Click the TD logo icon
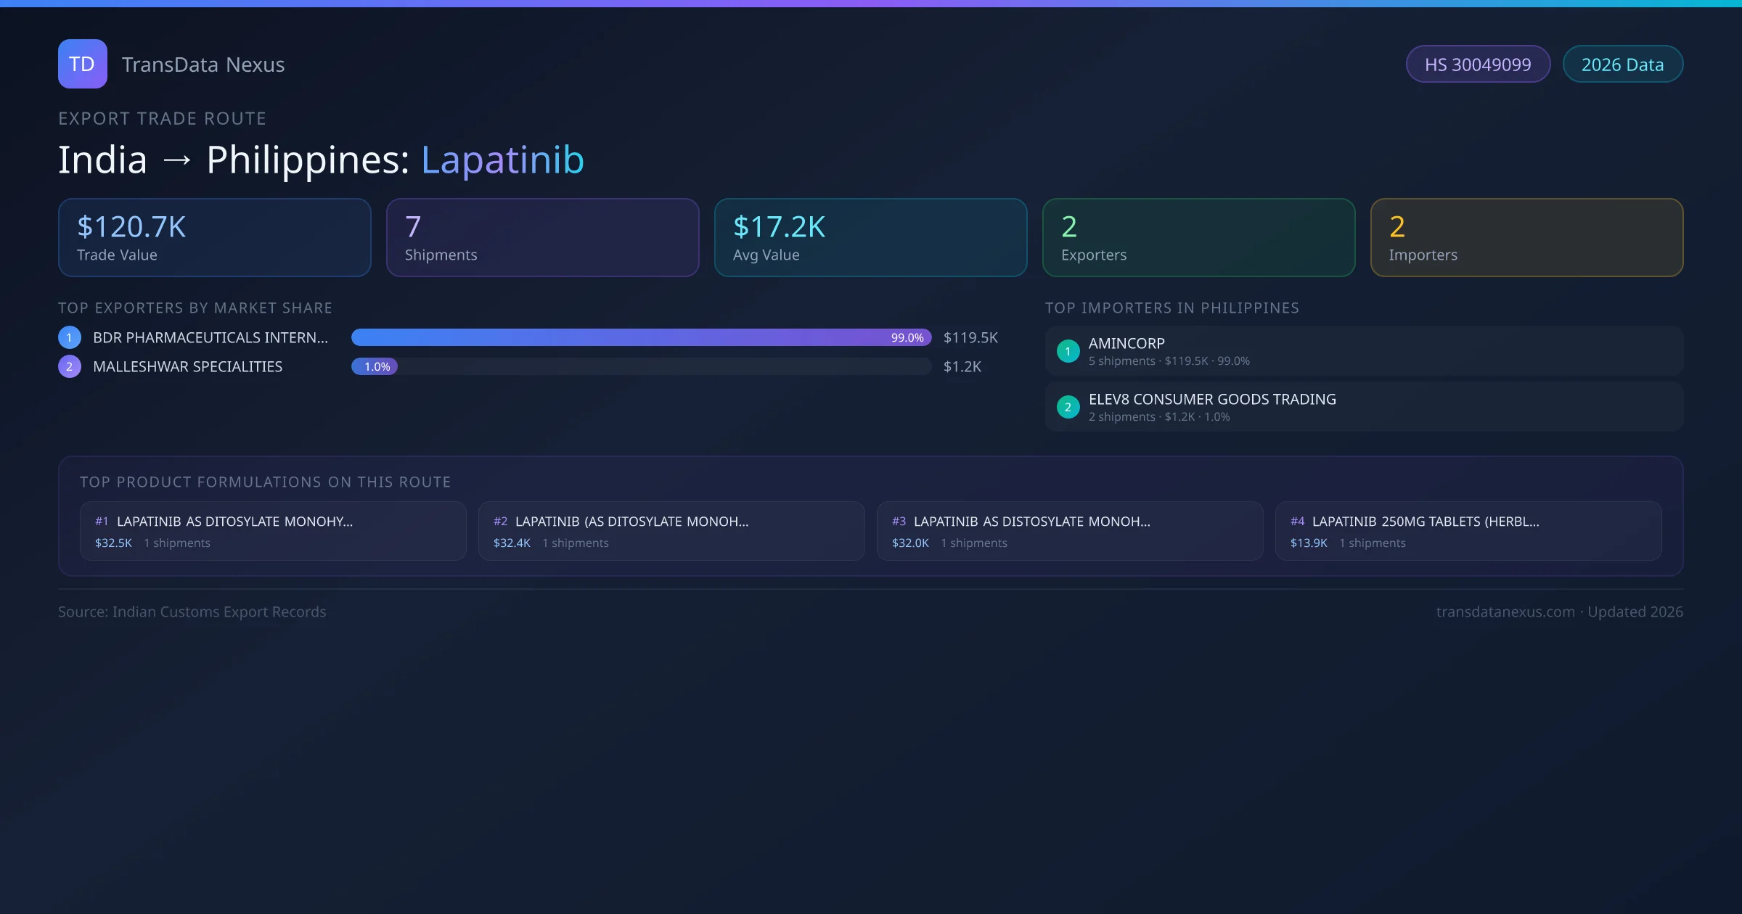Image resolution: width=1742 pixels, height=914 pixels. coord(82,64)
